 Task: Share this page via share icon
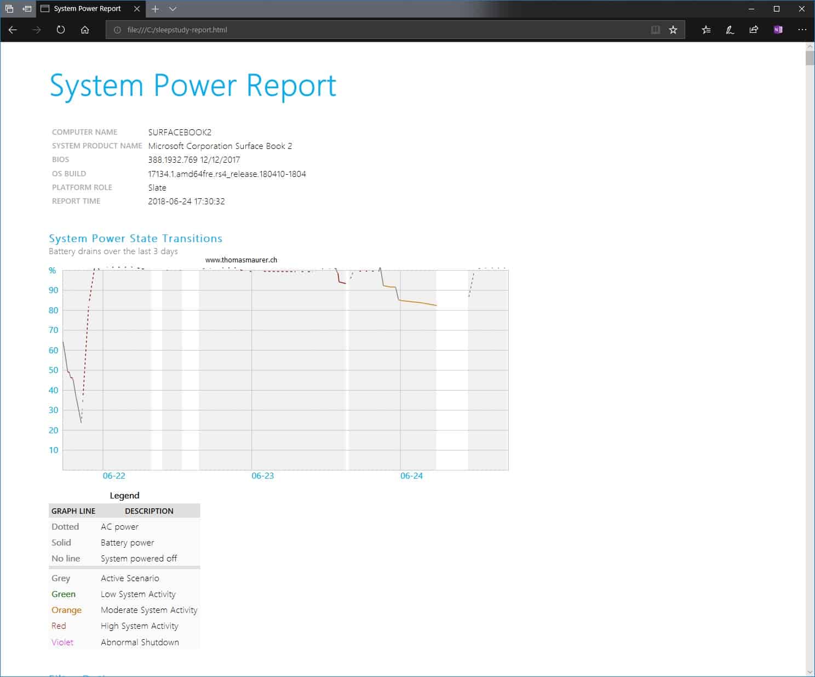click(x=754, y=30)
